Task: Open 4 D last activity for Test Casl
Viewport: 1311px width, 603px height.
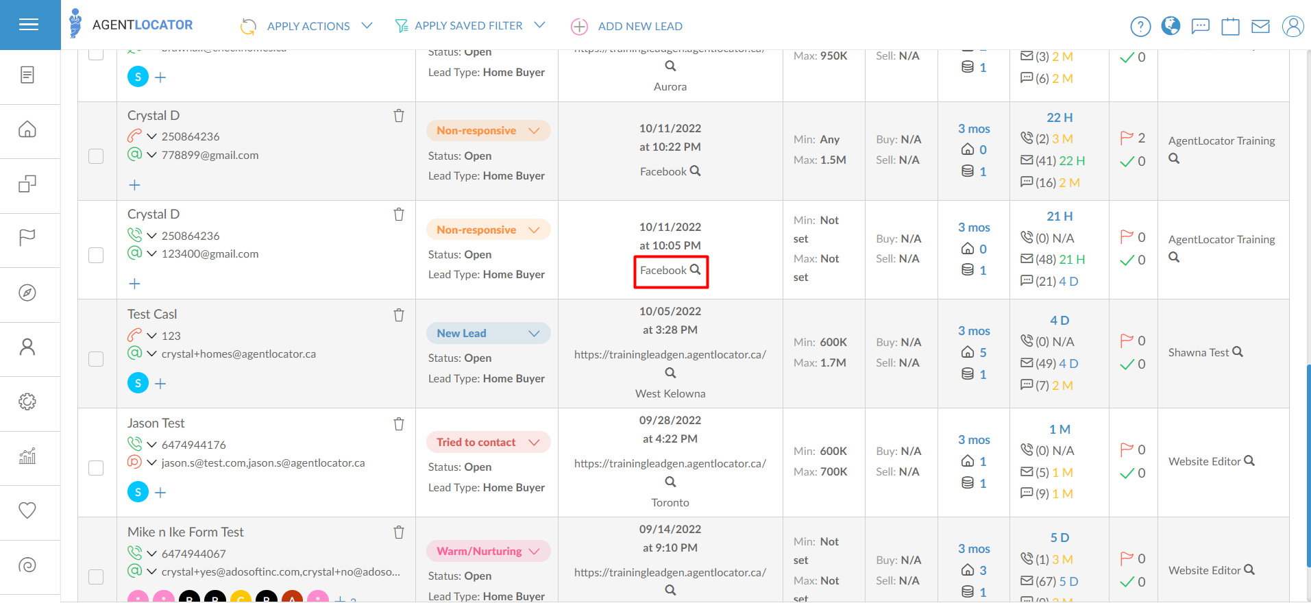Action: 1059,320
